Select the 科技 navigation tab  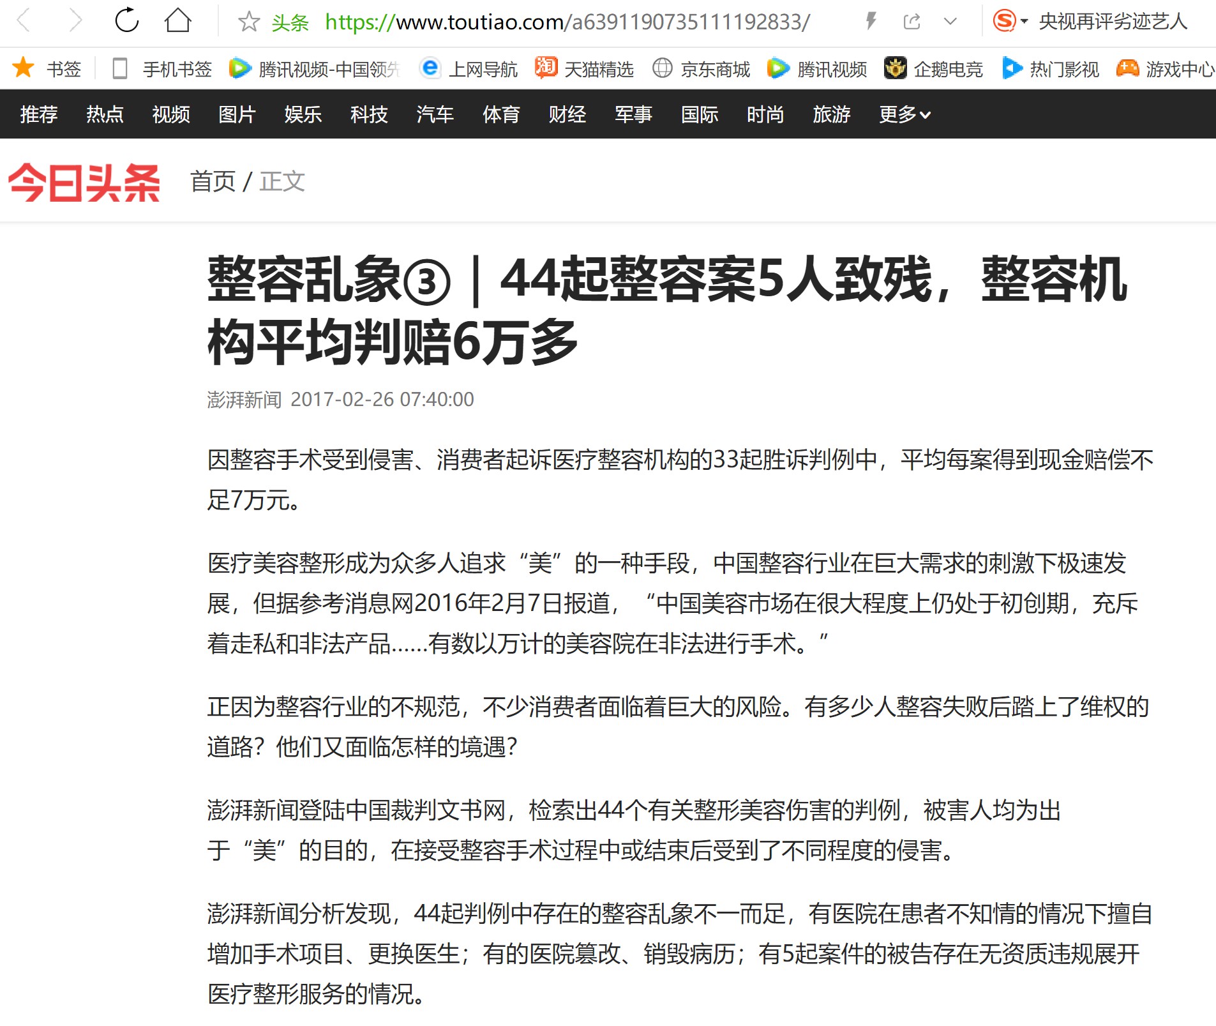(369, 114)
